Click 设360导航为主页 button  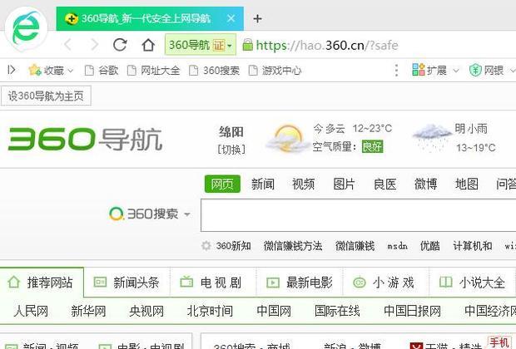[x=46, y=96]
